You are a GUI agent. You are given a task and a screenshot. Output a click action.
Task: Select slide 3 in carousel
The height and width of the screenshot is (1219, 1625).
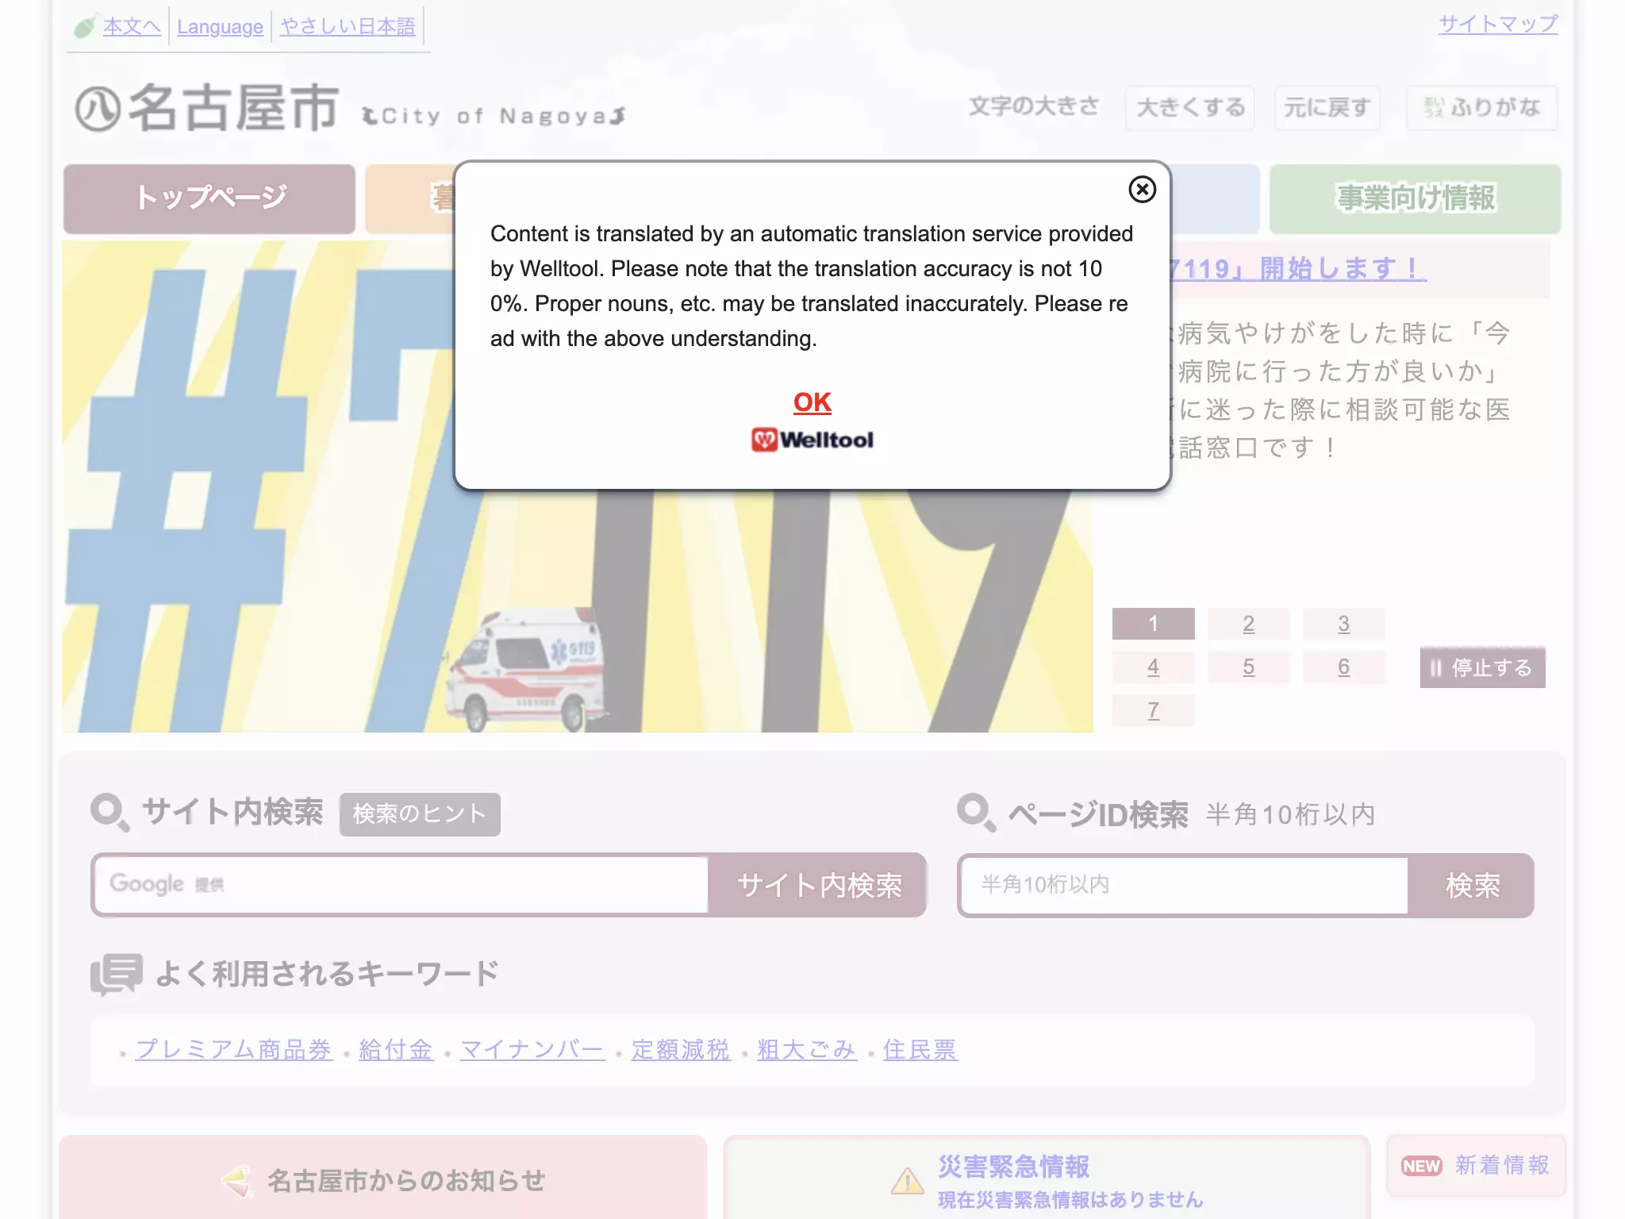1343,624
